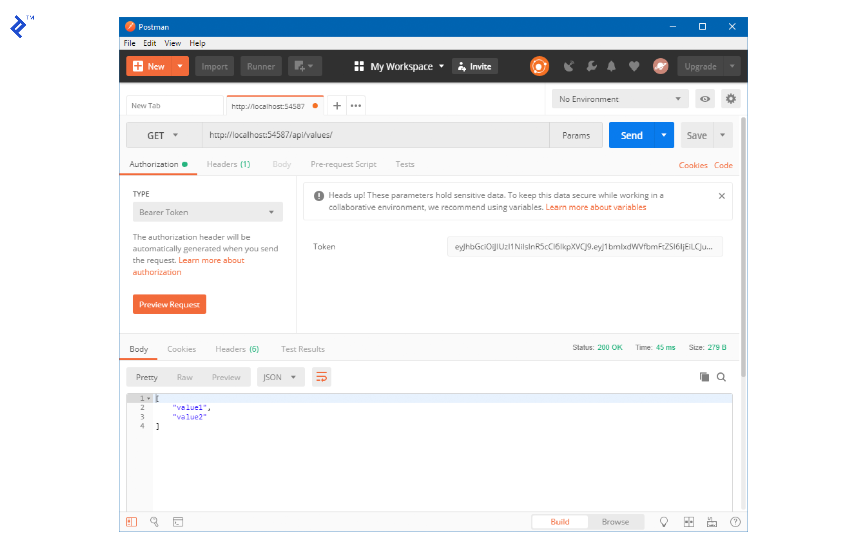Follow the Learn more about variables link
This screenshot has height=549, width=867.
click(596, 207)
